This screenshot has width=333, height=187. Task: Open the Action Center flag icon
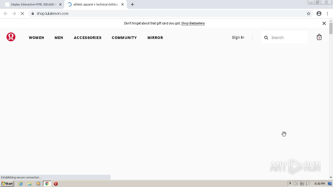point(308,184)
